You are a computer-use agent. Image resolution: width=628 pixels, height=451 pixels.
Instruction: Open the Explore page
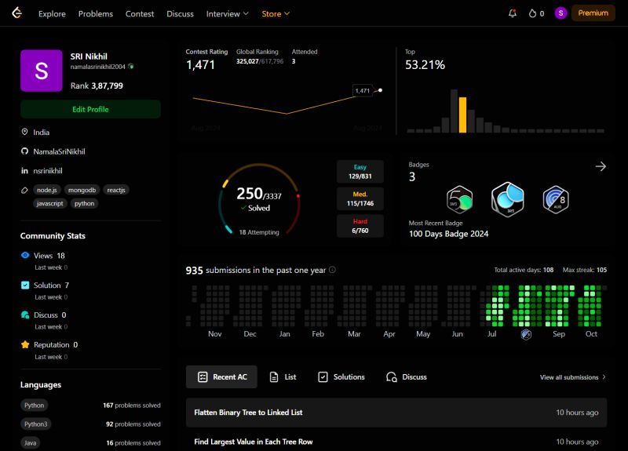click(x=52, y=13)
